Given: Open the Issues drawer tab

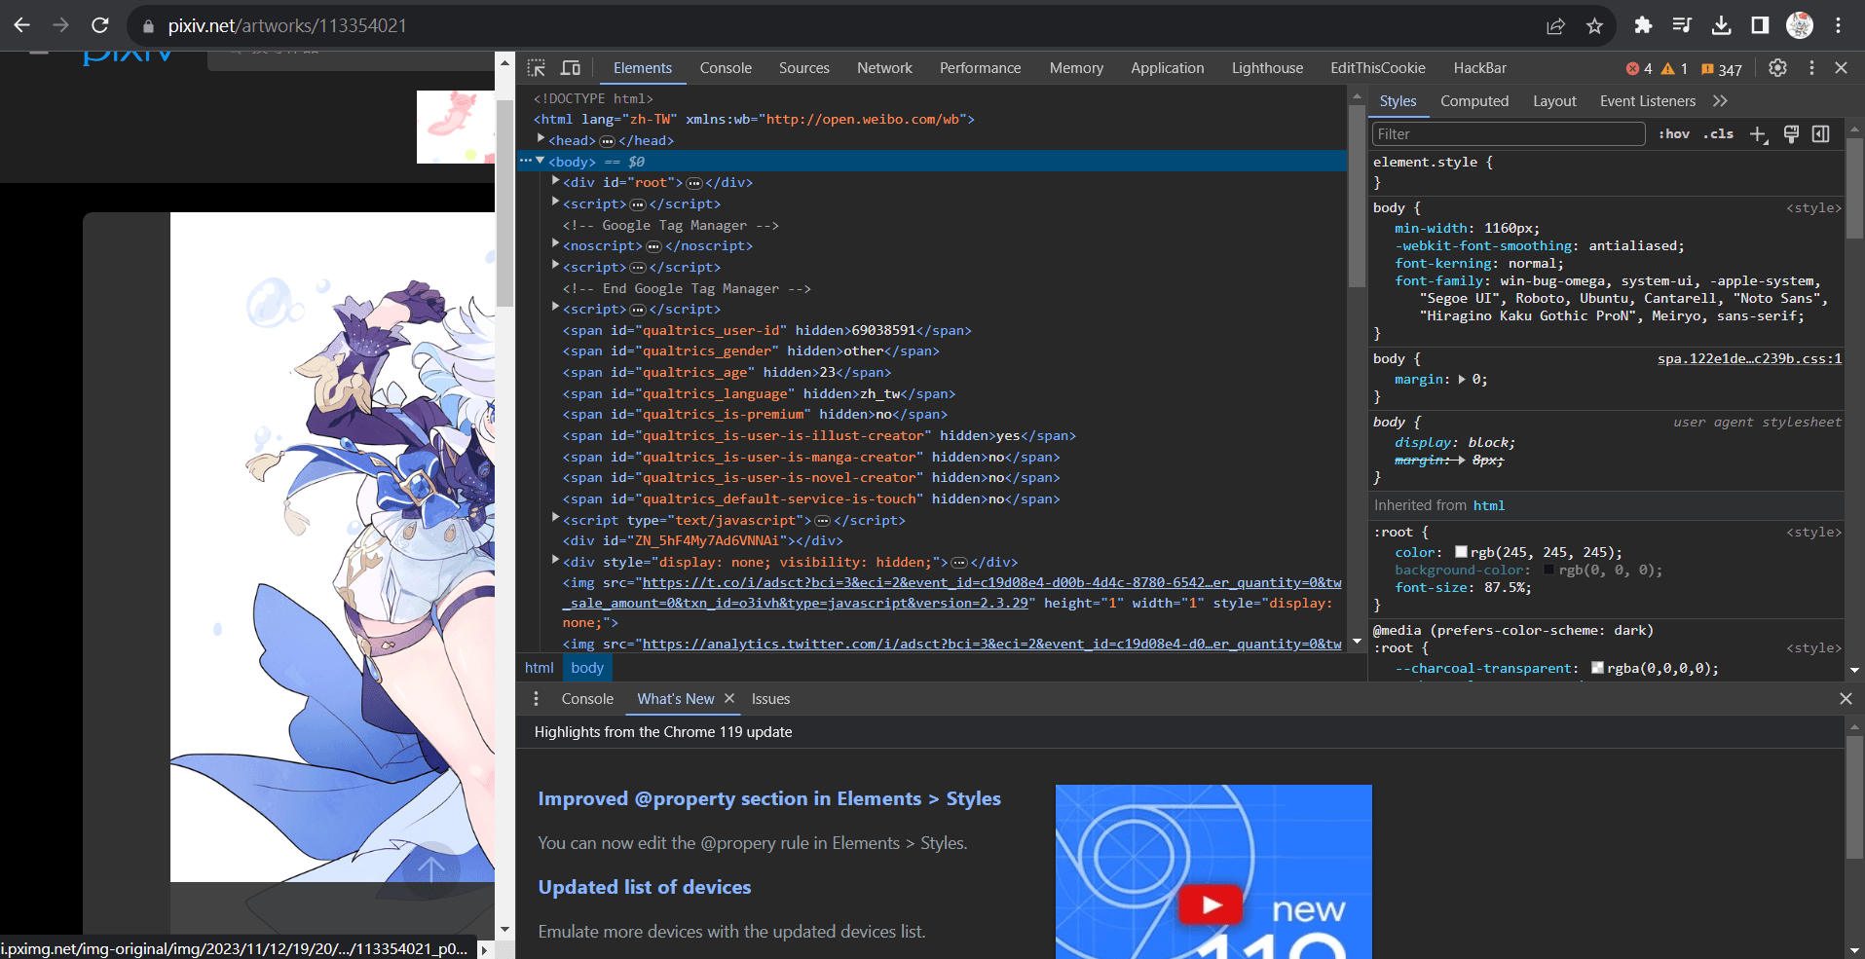Looking at the screenshot, I should 770,699.
